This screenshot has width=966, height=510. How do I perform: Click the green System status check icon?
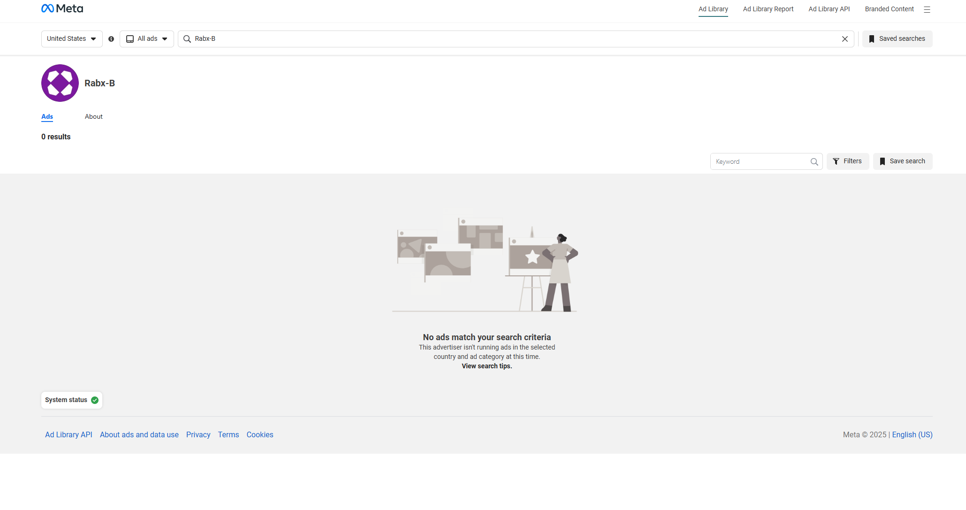[x=95, y=400]
